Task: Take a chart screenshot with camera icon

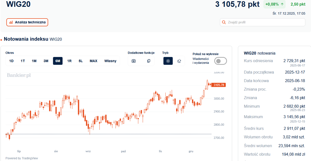Action: pyautogui.click(x=134, y=61)
